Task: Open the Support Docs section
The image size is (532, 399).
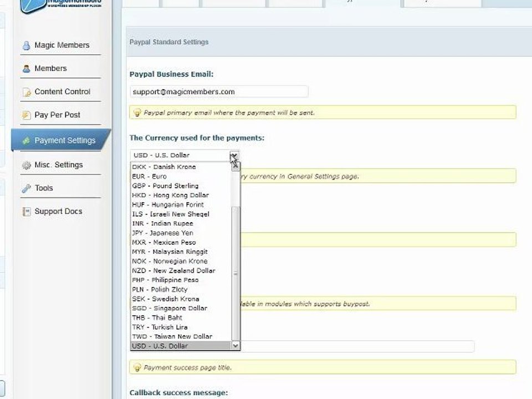Action: tap(58, 211)
